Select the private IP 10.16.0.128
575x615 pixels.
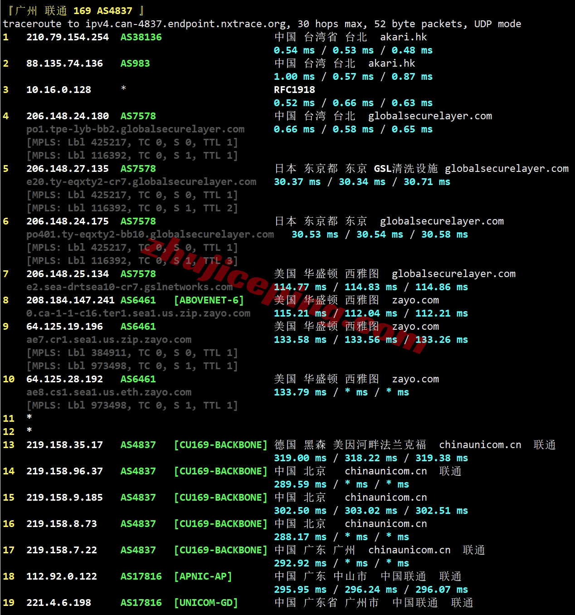[x=58, y=90]
